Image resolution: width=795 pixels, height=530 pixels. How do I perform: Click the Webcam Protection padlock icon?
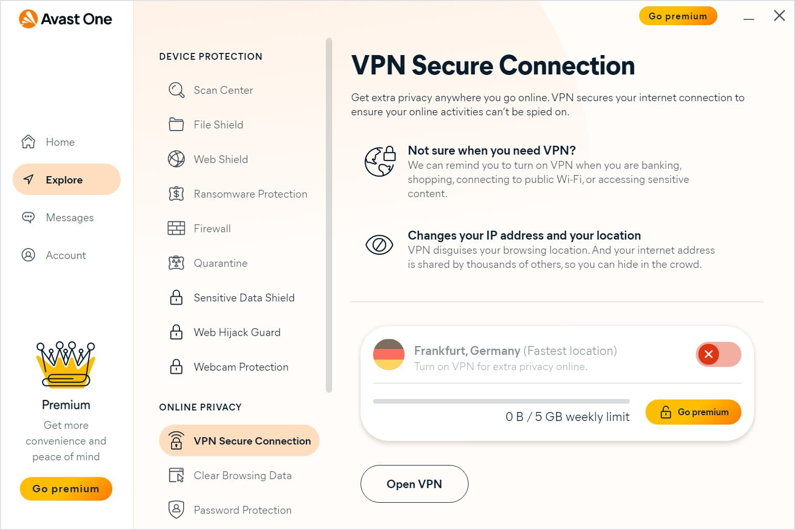(x=176, y=367)
